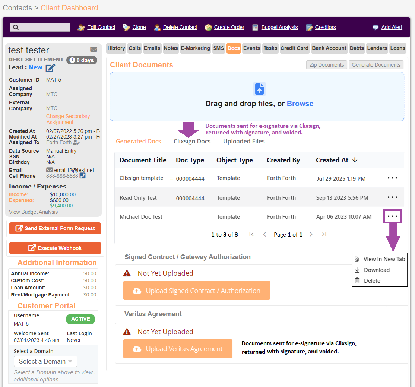Open the Credit Card tab

click(x=294, y=48)
